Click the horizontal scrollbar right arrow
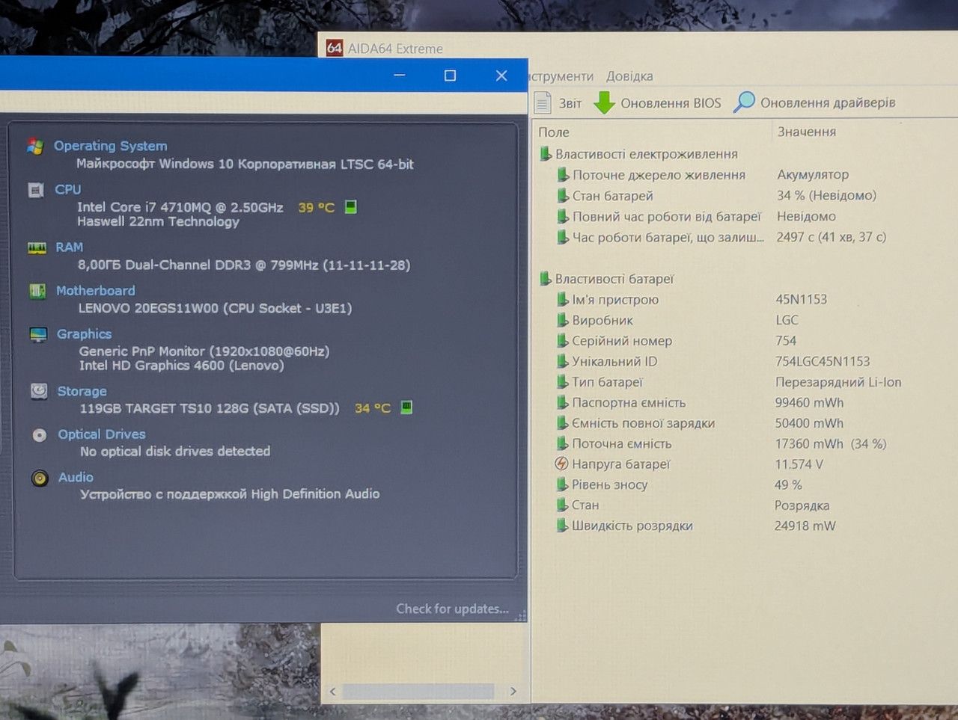Image resolution: width=958 pixels, height=720 pixels. pos(513,691)
